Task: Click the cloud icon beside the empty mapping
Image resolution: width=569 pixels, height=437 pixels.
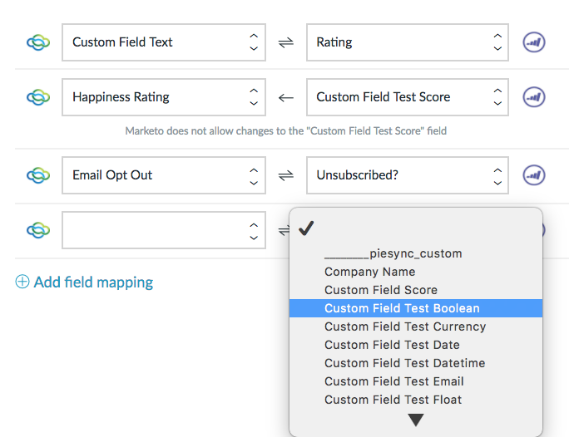Action: click(38, 230)
